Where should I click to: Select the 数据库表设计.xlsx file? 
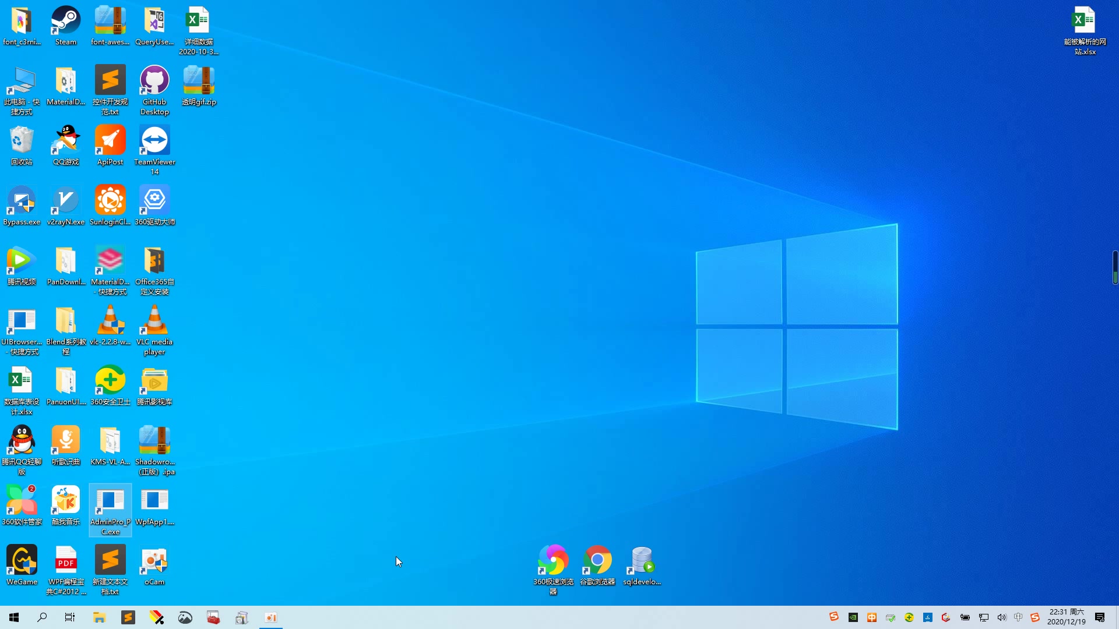(22, 391)
